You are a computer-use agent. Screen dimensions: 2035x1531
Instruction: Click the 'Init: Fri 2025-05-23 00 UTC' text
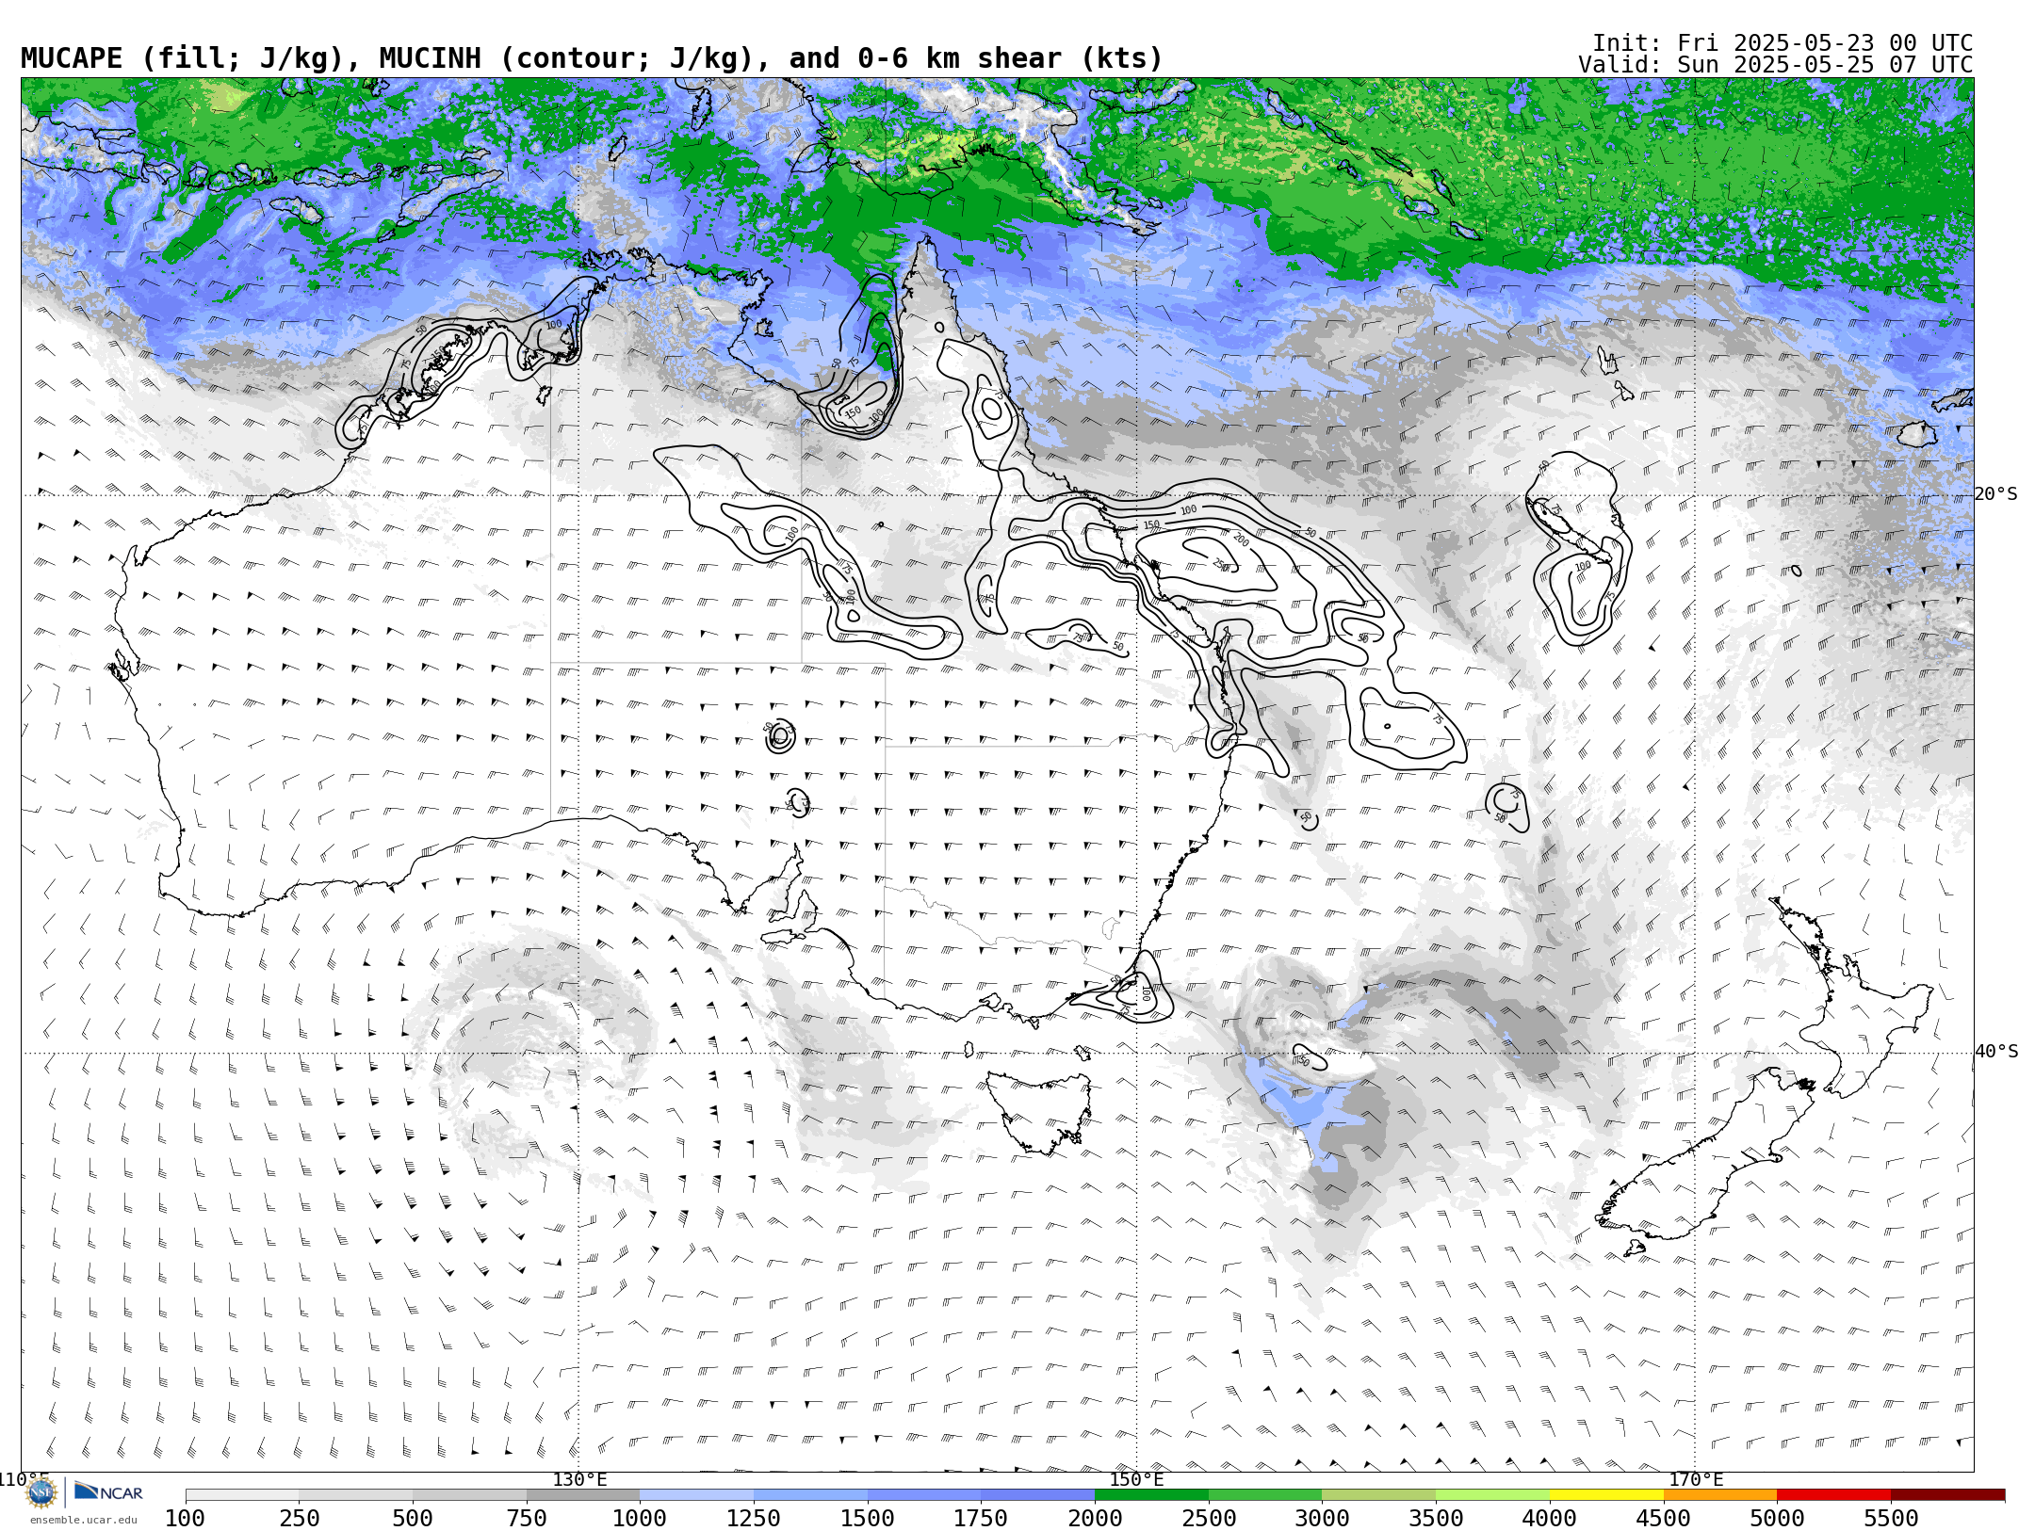click(1783, 43)
